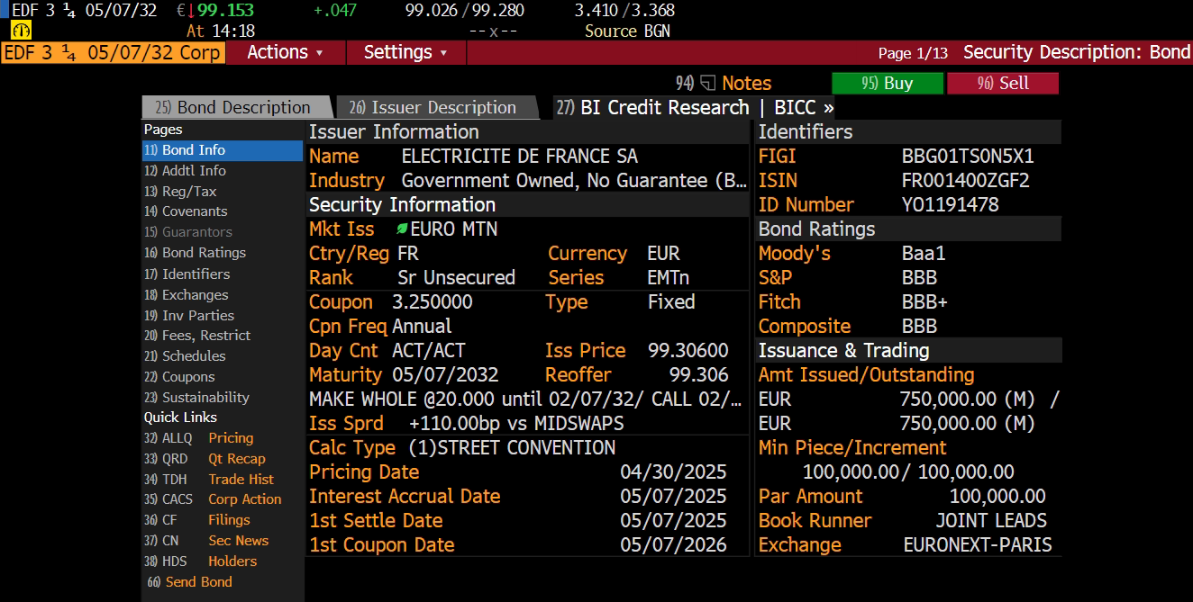Open the Reg/Tax page
Screen dimensions: 1193x602
(x=223, y=192)
